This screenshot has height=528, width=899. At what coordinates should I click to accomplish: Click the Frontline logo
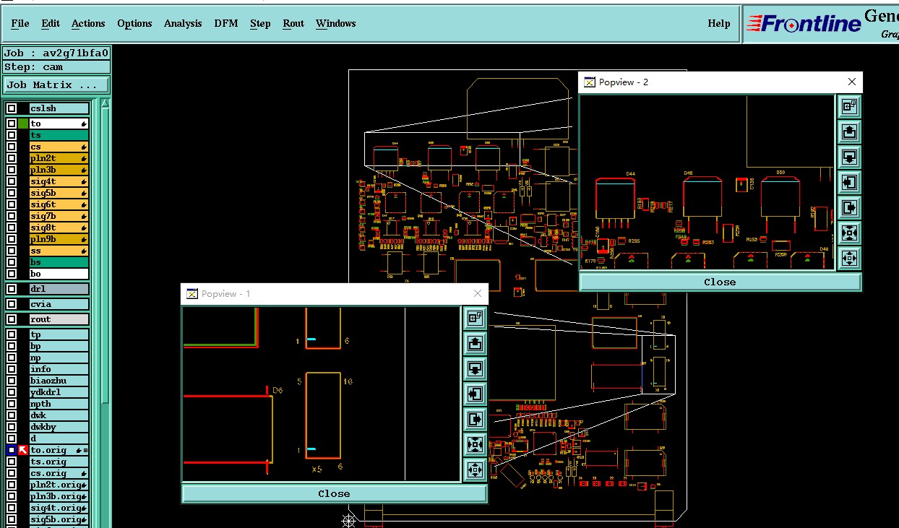804,24
